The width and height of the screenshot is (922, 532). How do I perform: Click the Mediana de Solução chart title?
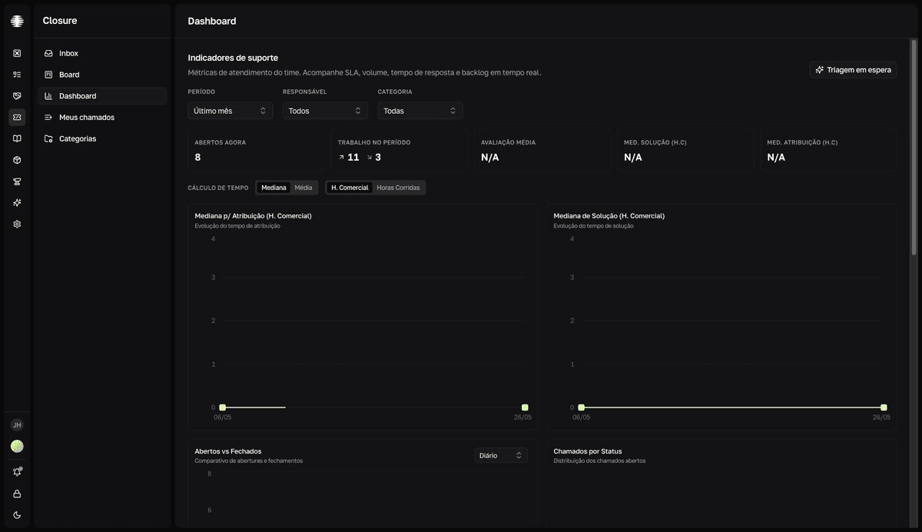pyautogui.click(x=609, y=216)
